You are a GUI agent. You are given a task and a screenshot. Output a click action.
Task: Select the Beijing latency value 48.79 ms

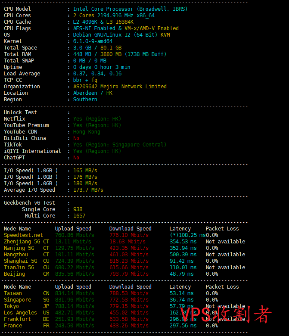pyautogui.click(x=183, y=274)
